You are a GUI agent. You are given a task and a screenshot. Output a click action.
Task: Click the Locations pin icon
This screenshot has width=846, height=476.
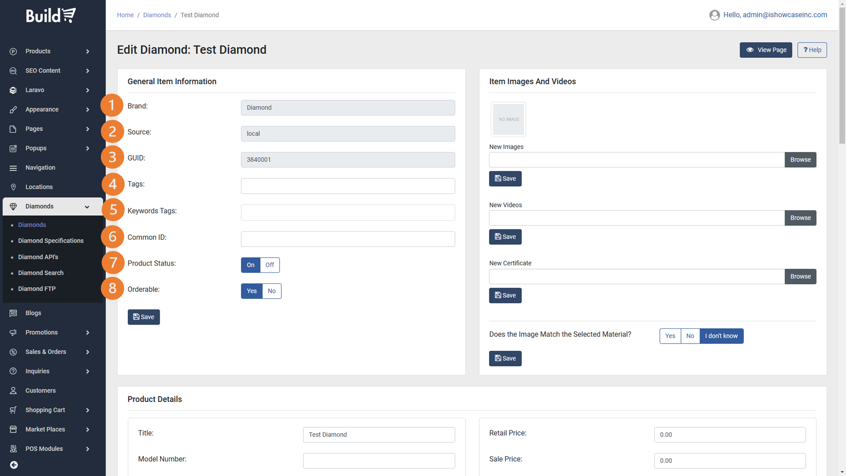(x=13, y=187)
